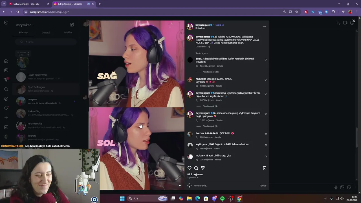Click voice clip microphone icon in message bar

pos(336,187)
